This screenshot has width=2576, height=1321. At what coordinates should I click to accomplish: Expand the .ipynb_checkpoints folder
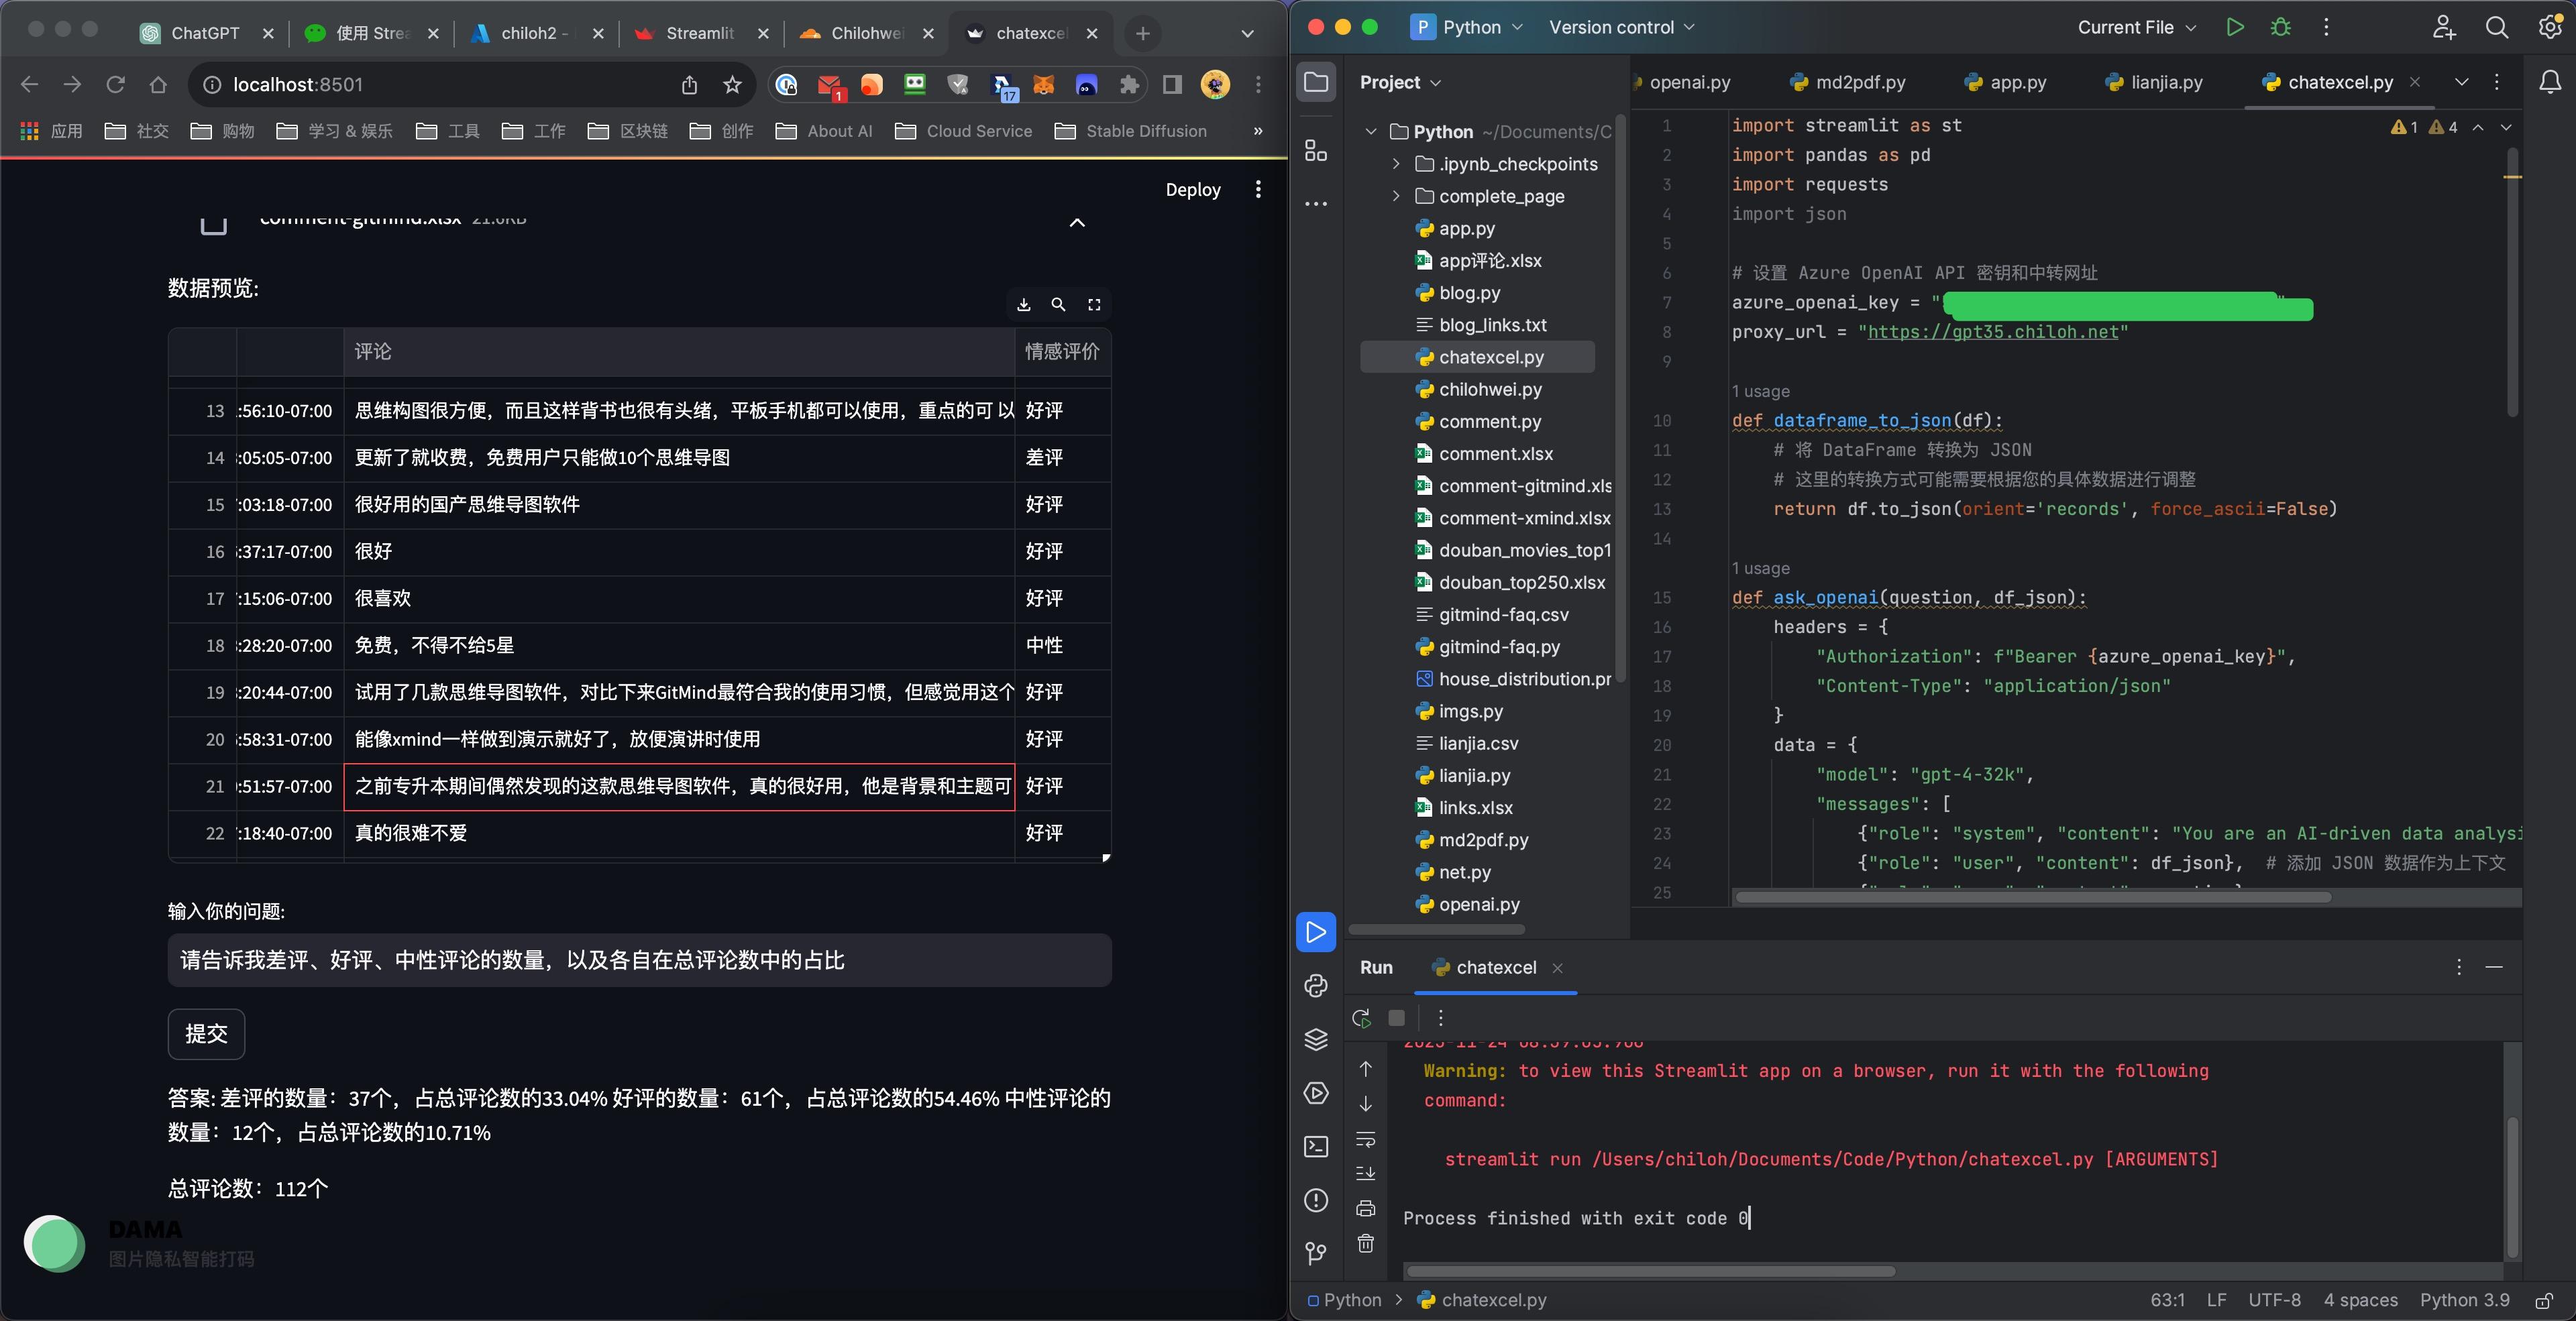point(1397,164)
